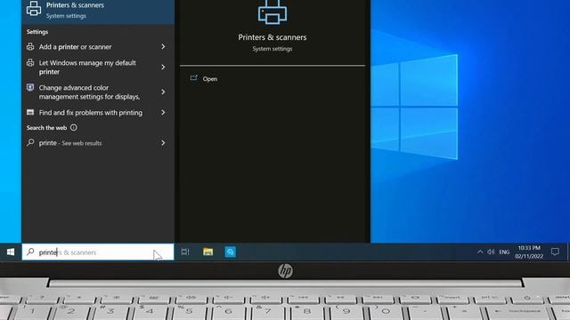Open File Explorer from the taskbar
Image resolution: width=570 pixels, height=320 pixels.
pyautogui.click(x=208, y=252)
